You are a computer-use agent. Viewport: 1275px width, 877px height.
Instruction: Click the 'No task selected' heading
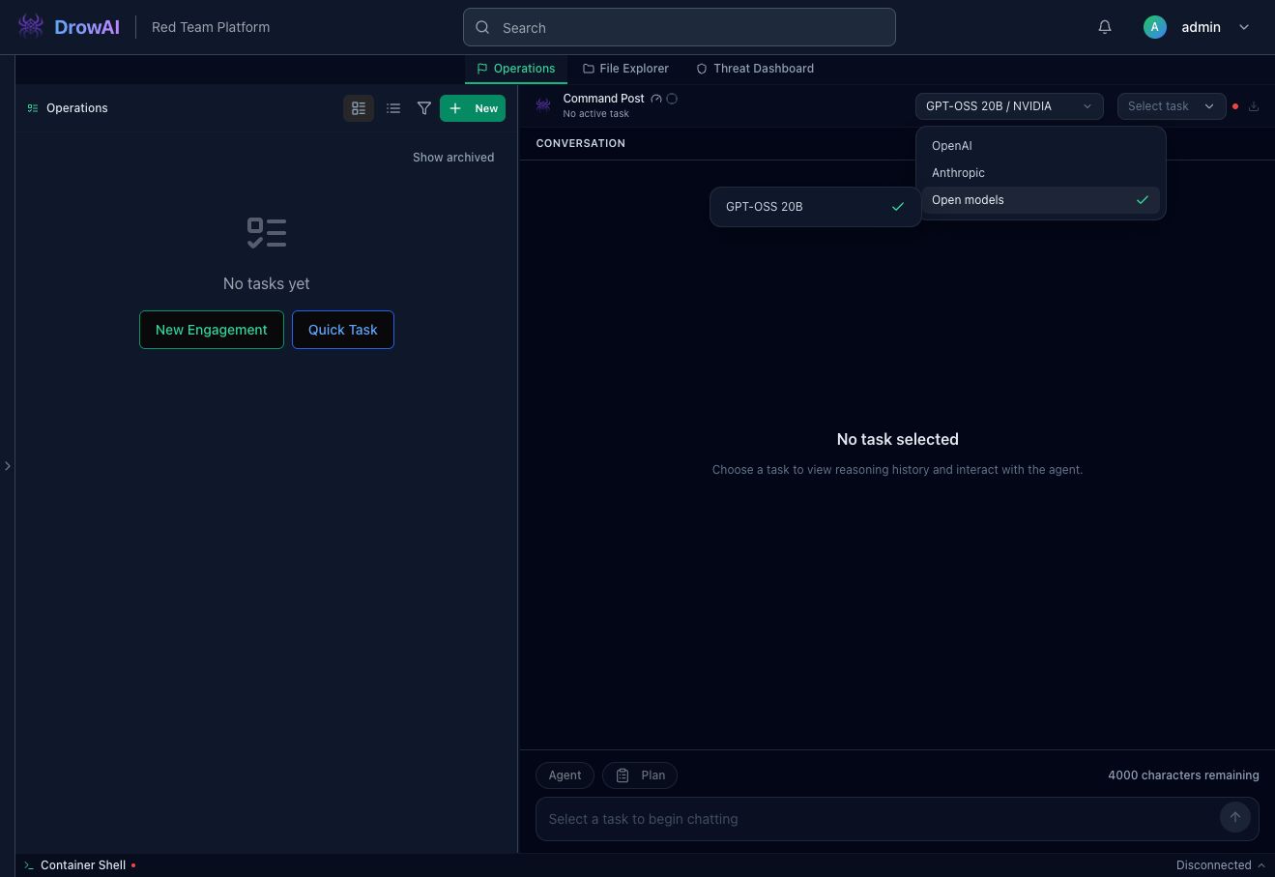tap(898, 439)
